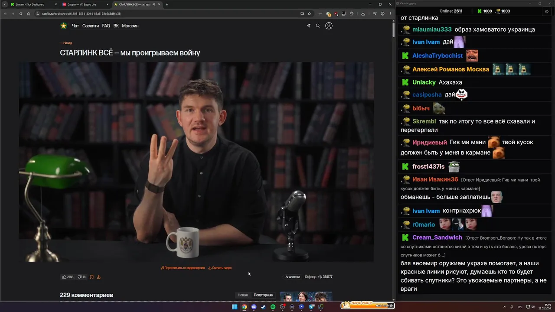The width and height of the screenshot is (555, 312).
Task: Open the Chrome three-dot menu
Action: click(x=390, y=13)
